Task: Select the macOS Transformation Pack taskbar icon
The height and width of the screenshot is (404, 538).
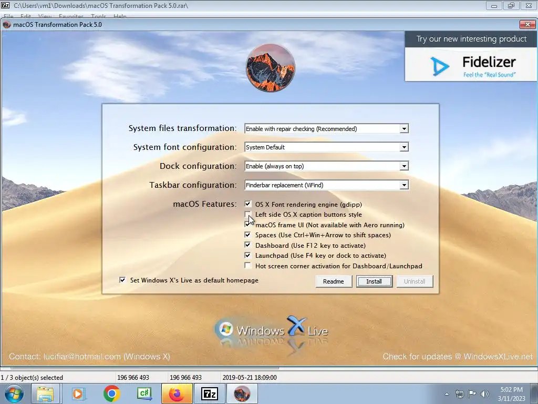Action: tap(242, 393)
